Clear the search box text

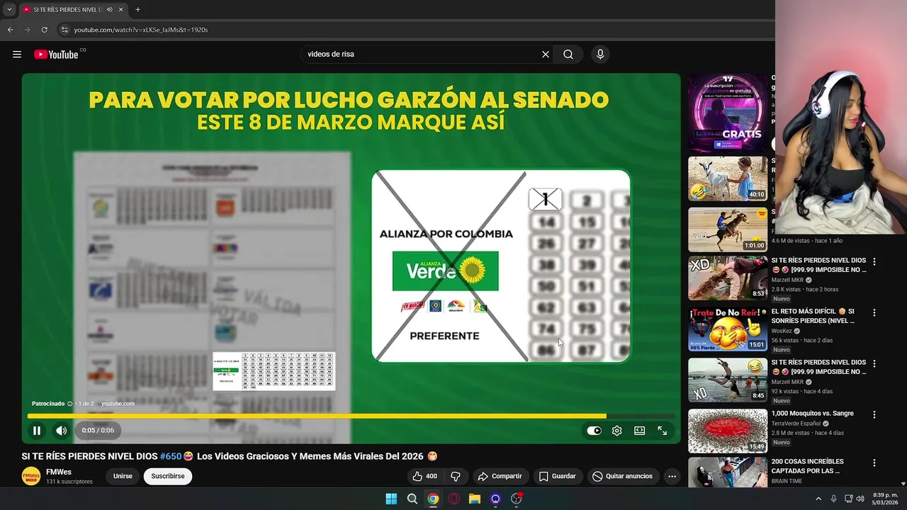pos(546,55)
